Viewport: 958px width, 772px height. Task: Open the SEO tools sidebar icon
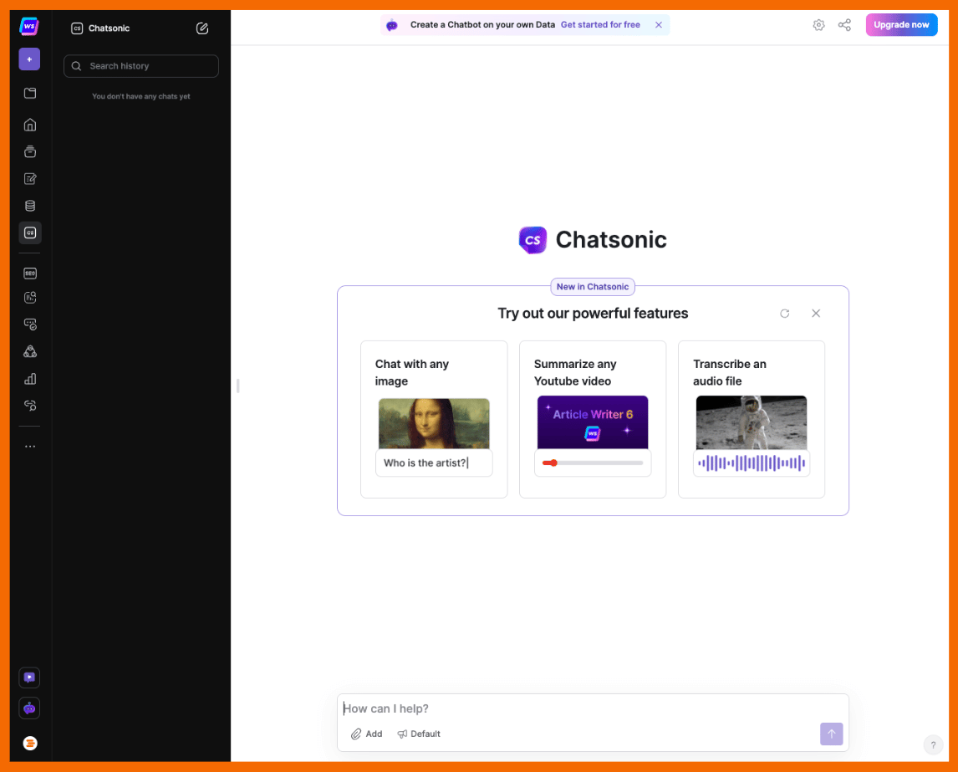30,274
